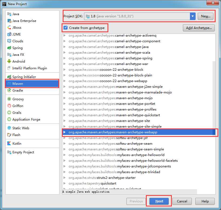Expand the cocoon-22-archetype-webapp entry
Screen dimensions: 221x210
[65, 81]
